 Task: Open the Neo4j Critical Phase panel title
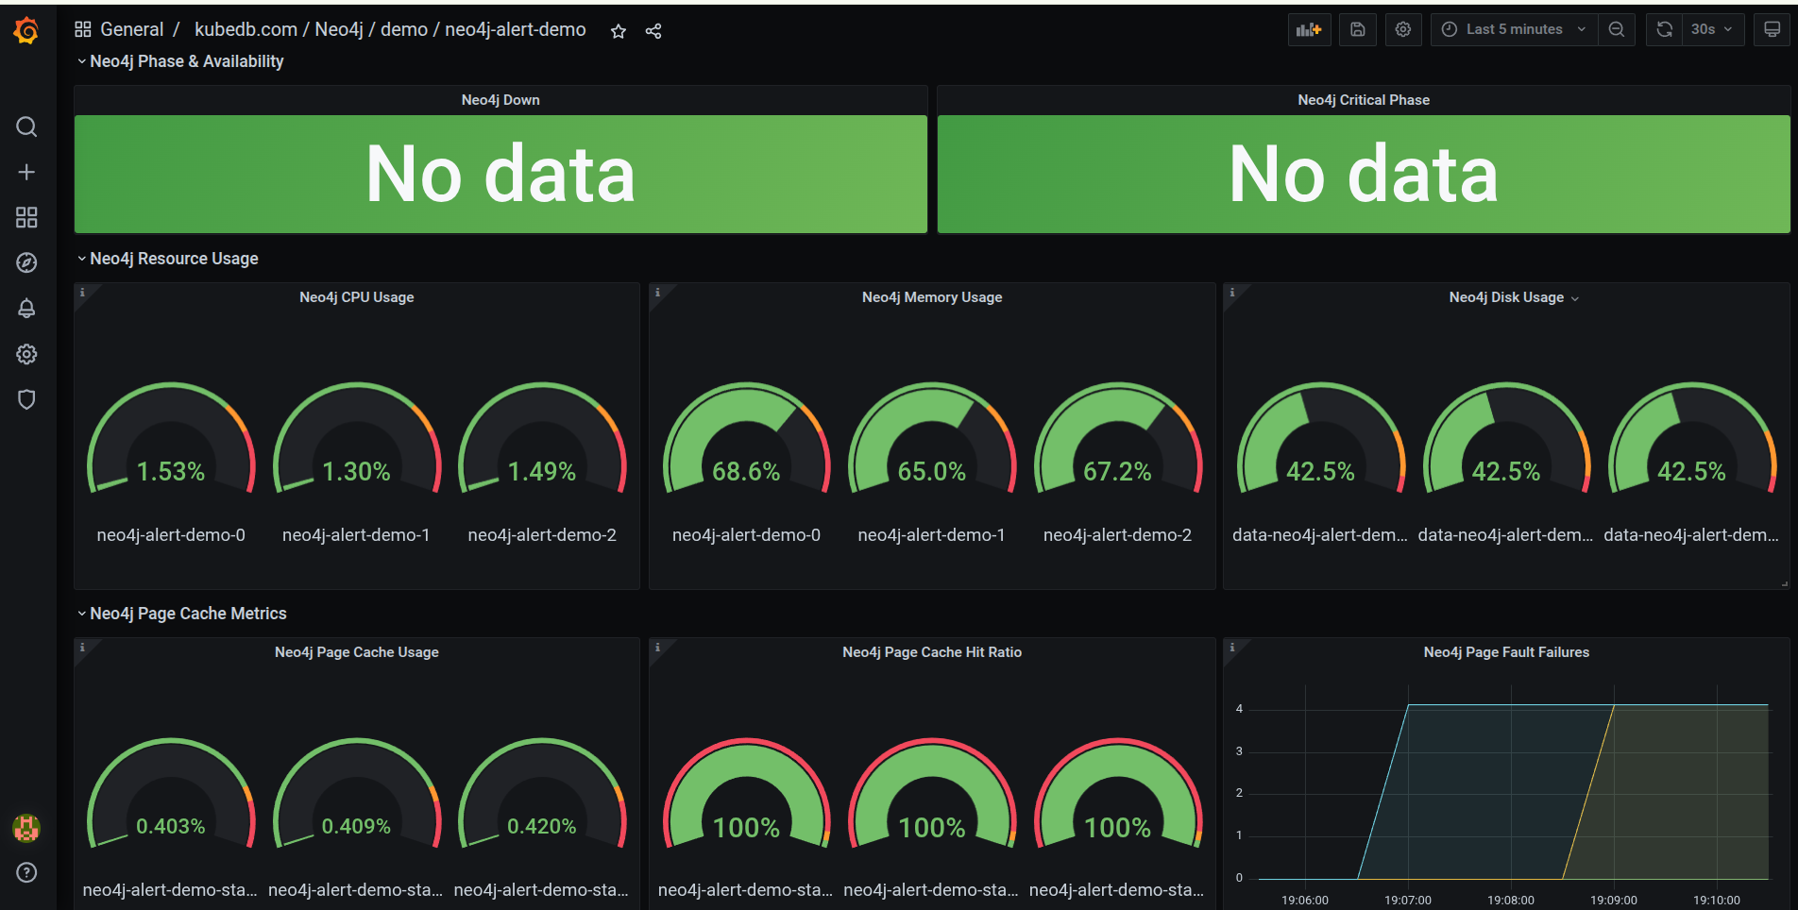pyautogui.click(x=1364, y=100)
